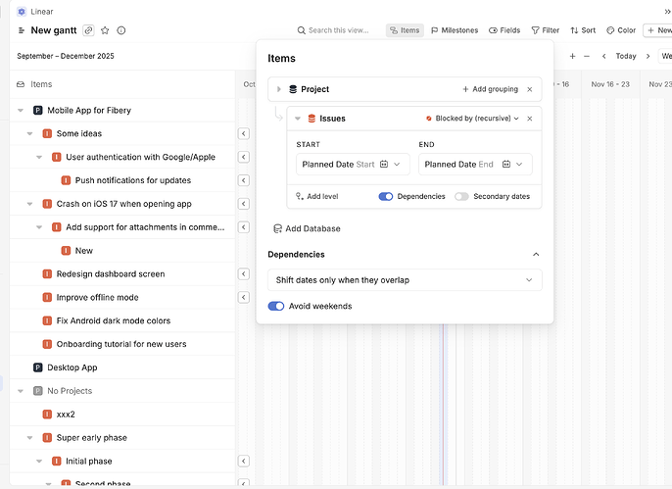672x489 pixels.
Task: Zoom in timeline with plus icon
Action: tap(572, 56)
